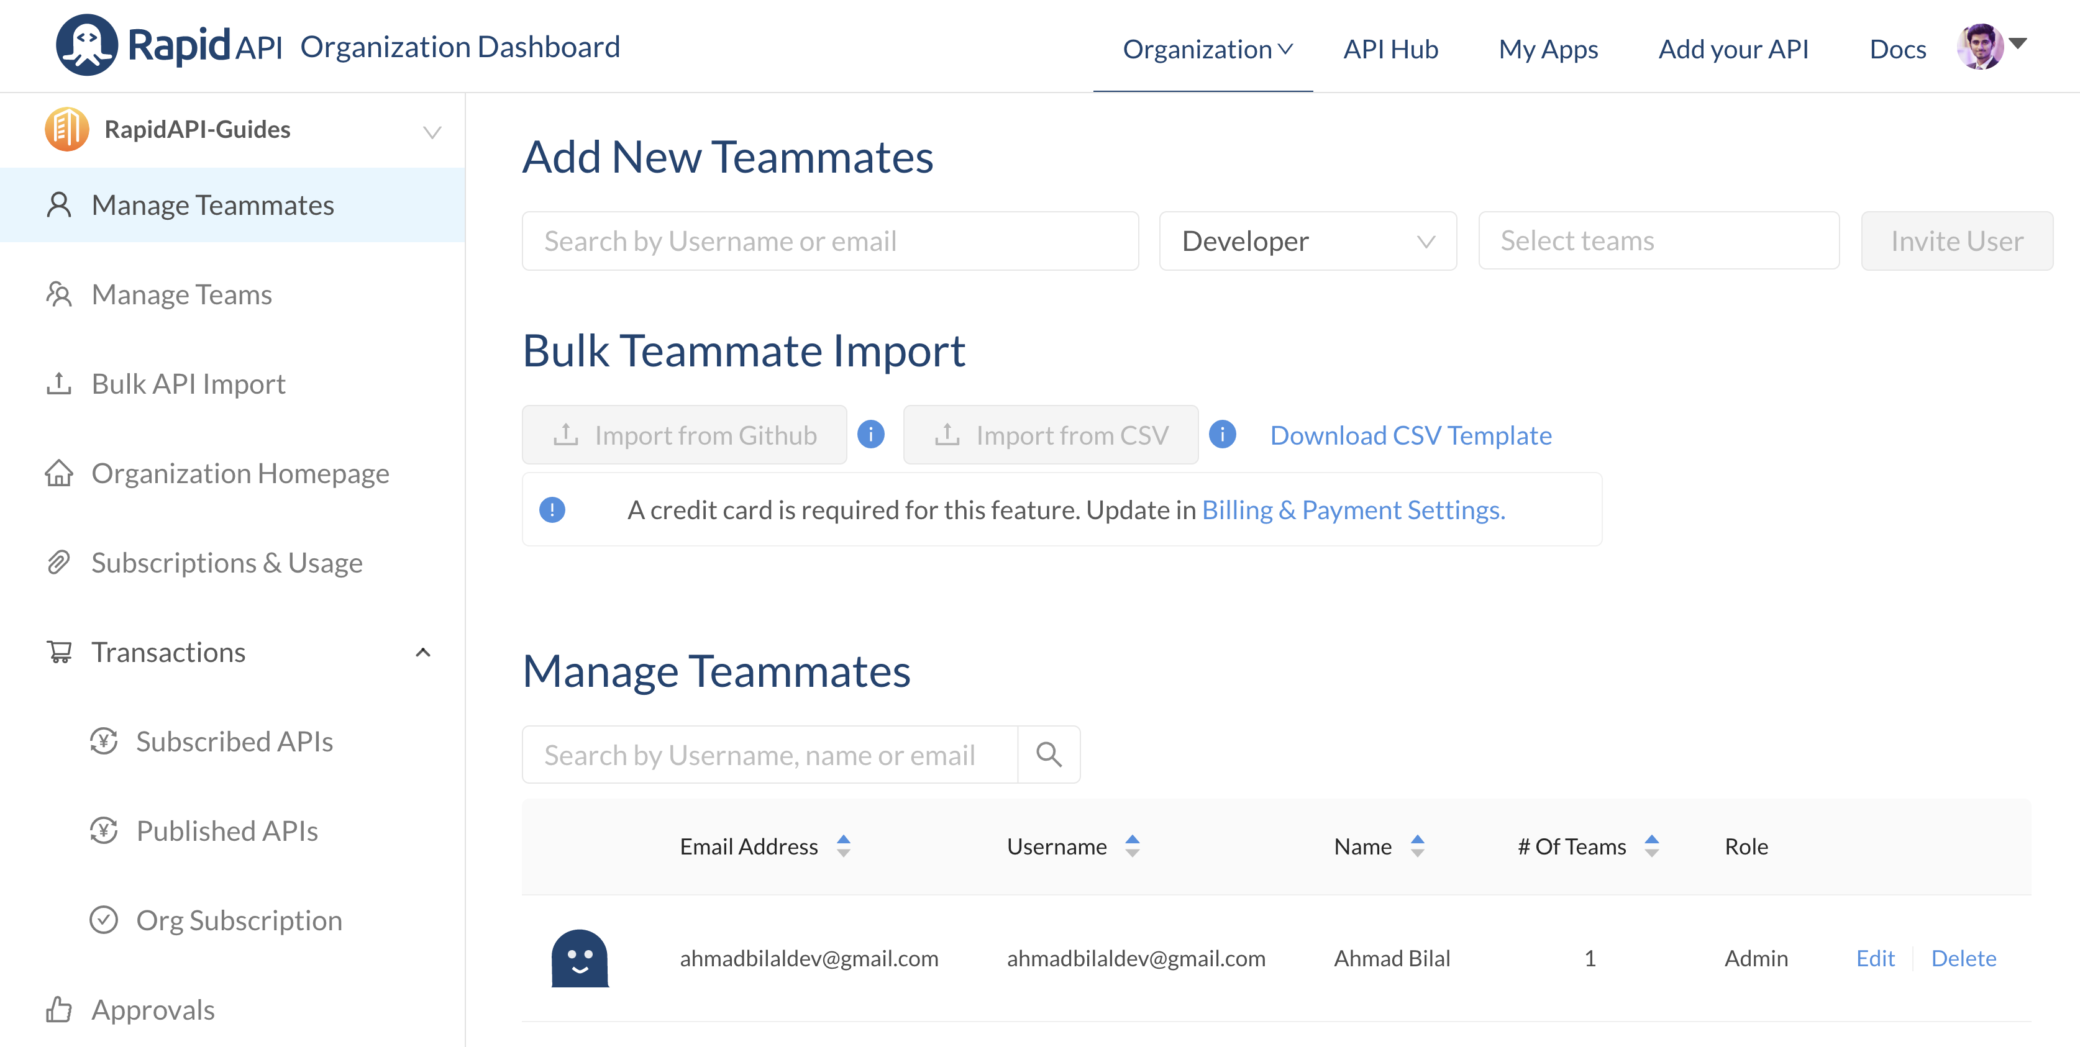Screen dimensions: 2080x1047
Task: Expand the RapidAPI-Guides organization selector
Action: click(432, 132)
